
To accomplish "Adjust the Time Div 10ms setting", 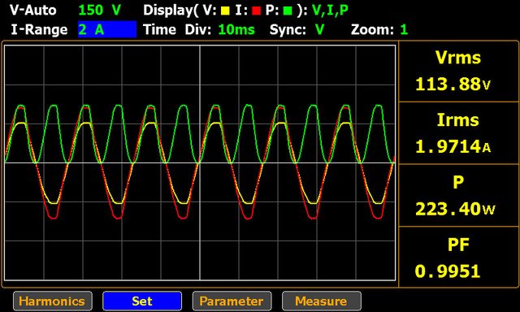I will pyautogui.click(x=236, y=30).
